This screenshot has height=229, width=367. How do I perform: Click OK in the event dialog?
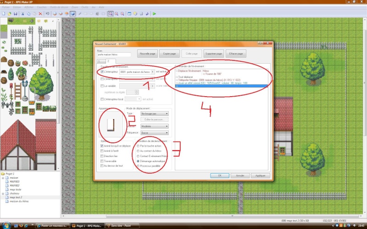pos(220,175)
